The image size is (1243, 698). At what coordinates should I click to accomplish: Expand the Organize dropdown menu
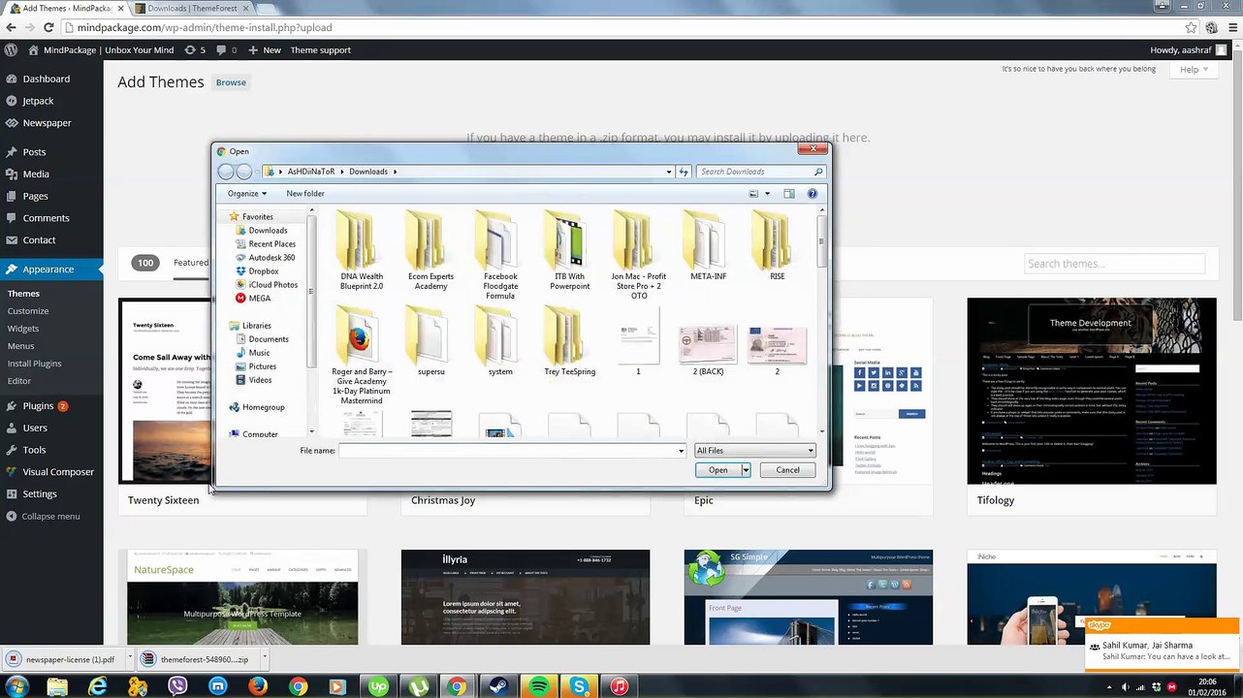point(246,194)
